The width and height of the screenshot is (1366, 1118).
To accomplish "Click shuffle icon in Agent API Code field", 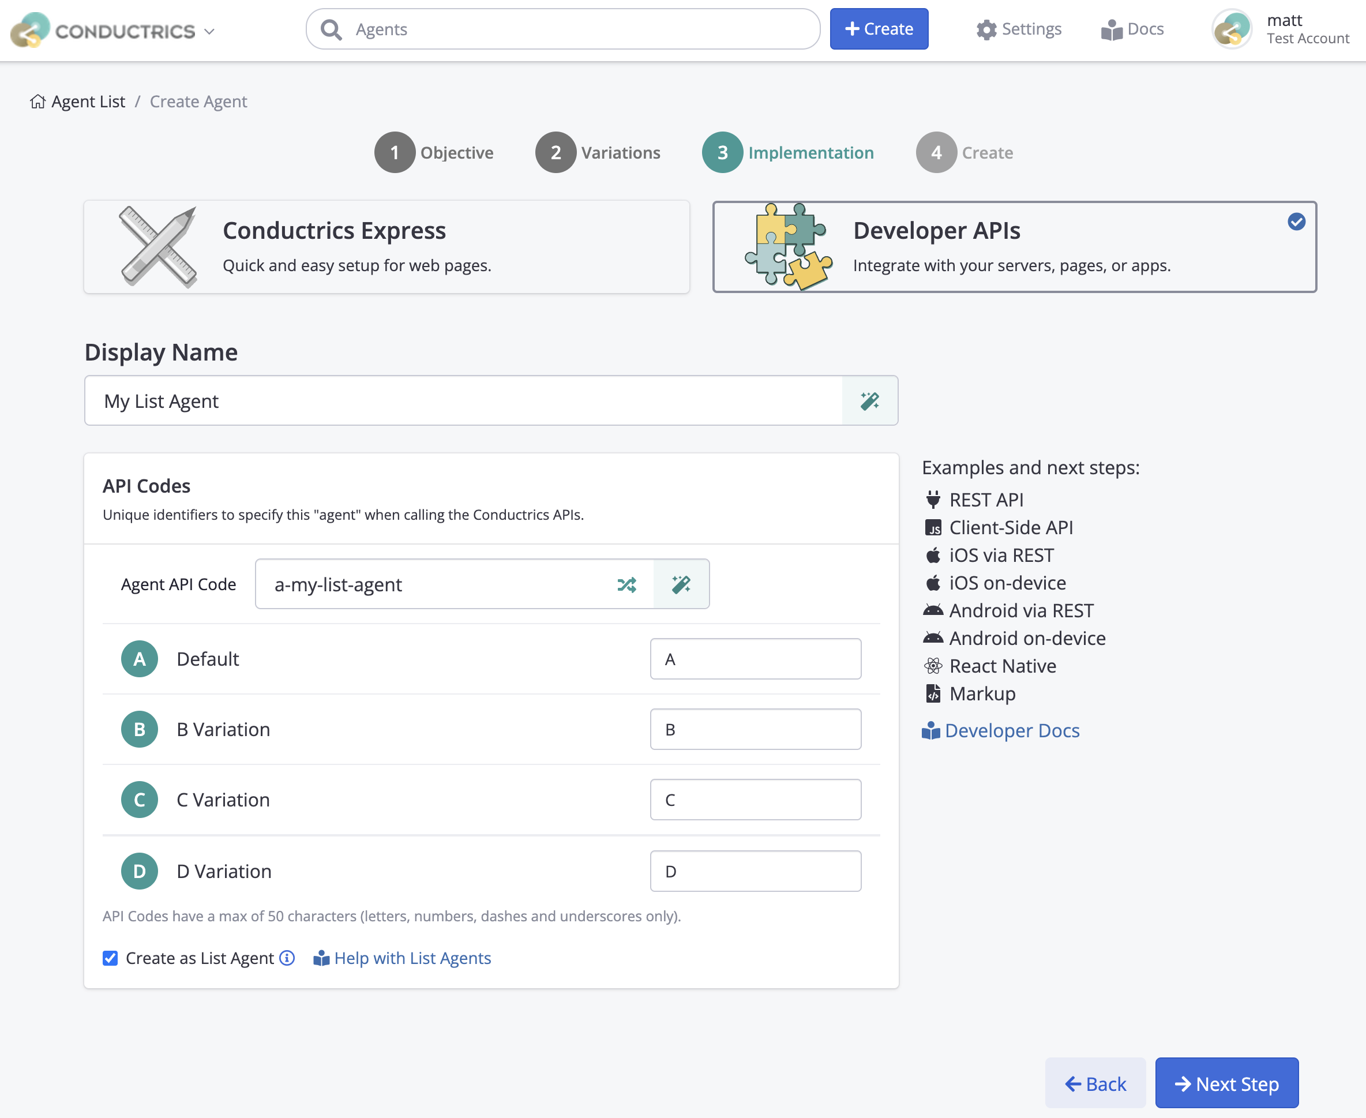I will [626, 584].
